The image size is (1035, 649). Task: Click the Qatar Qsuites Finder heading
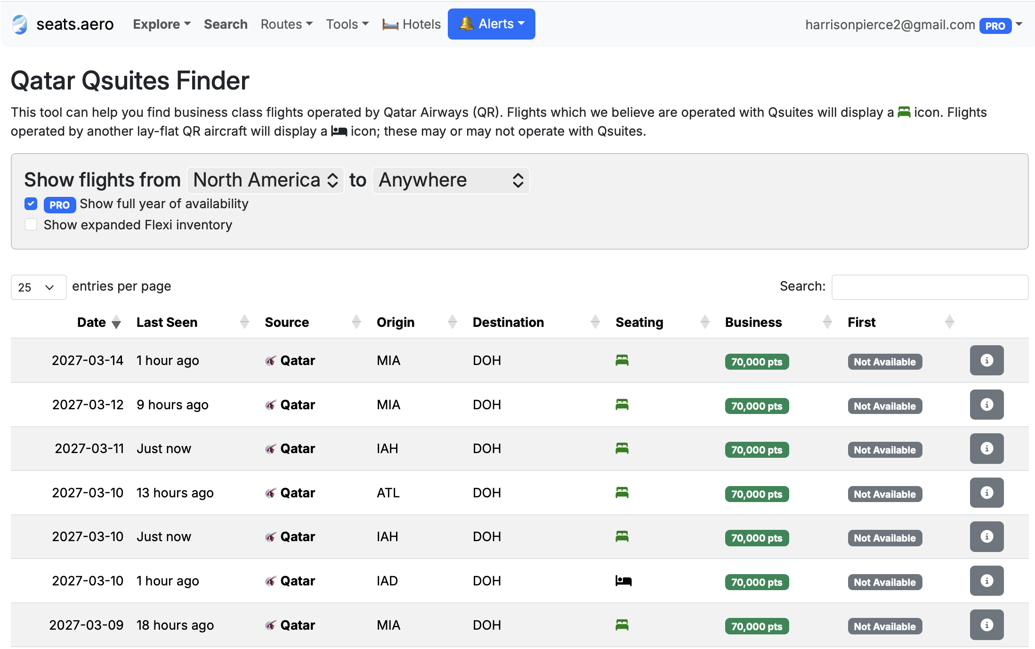(130, 81)
